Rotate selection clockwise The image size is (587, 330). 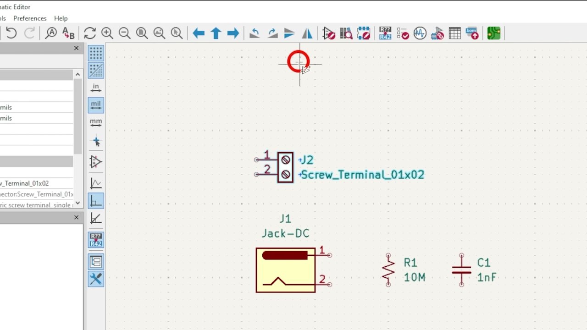tap(272, 33)
